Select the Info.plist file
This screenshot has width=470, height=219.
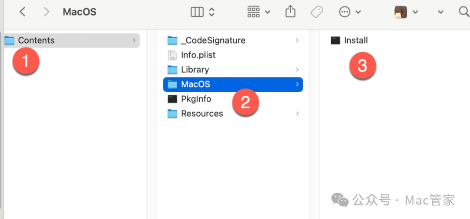click(x=233, y=55)
